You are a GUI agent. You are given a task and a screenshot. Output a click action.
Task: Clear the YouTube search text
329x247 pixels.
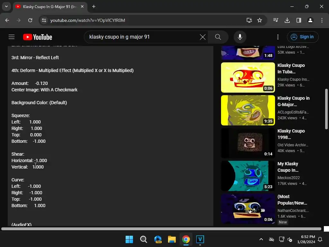pyautogui.click(x=203, y=37)
